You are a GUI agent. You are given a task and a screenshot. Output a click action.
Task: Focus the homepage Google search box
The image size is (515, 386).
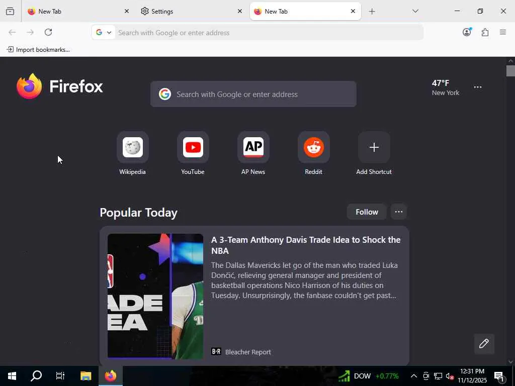[x=253, y=94]
